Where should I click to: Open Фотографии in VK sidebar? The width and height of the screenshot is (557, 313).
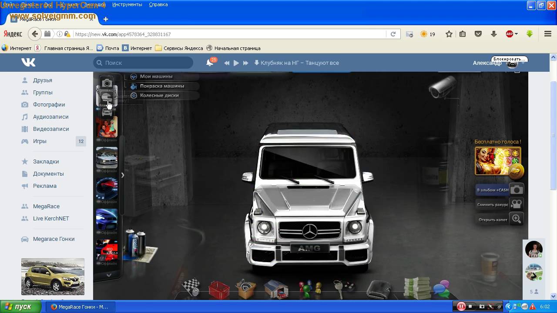[49, 104]
